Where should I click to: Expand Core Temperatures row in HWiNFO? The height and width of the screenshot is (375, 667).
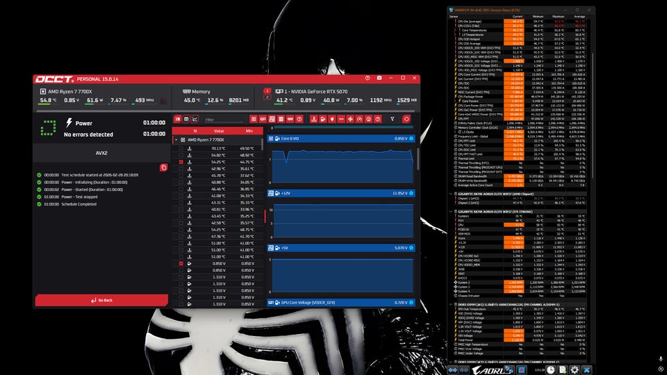coord(454,30)
